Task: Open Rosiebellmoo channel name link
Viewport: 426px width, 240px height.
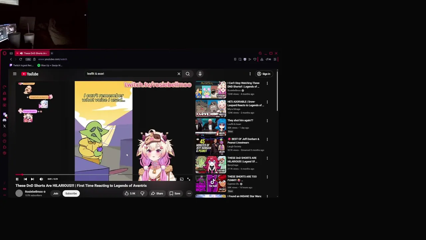Action: (34, 192)
